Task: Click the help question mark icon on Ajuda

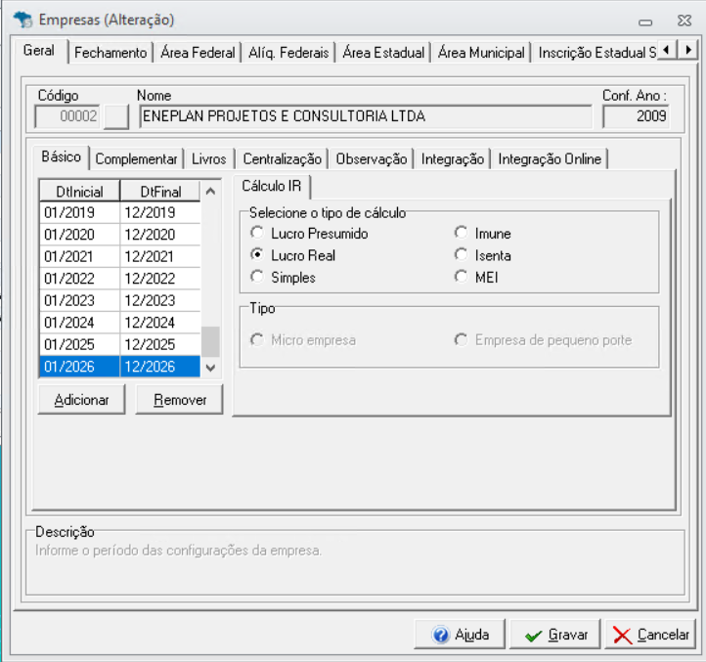Action: (x=440, y=635)
